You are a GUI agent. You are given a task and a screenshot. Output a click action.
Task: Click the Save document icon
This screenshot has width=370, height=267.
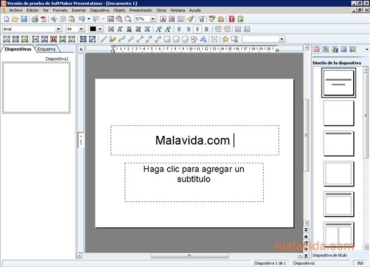[24, 19]
